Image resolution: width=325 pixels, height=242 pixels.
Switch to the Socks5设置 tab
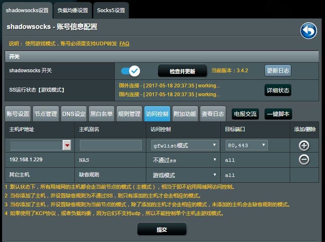(x=111, y=10)
